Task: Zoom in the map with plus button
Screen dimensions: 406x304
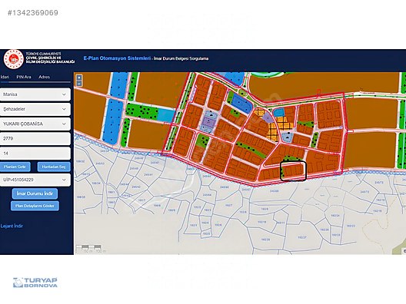Action: (79, 78)
